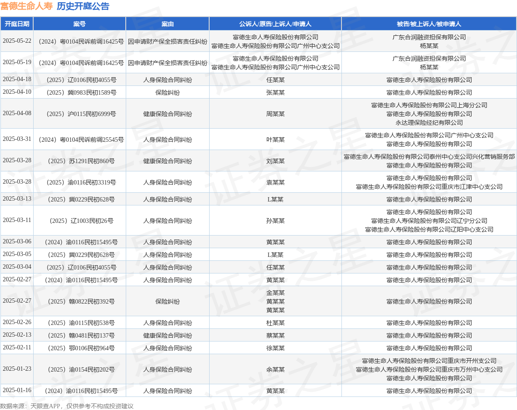Click defendant text ending 重庆市万州中心支公司
This screenshot has width=517, height=410.
point(429,370)
